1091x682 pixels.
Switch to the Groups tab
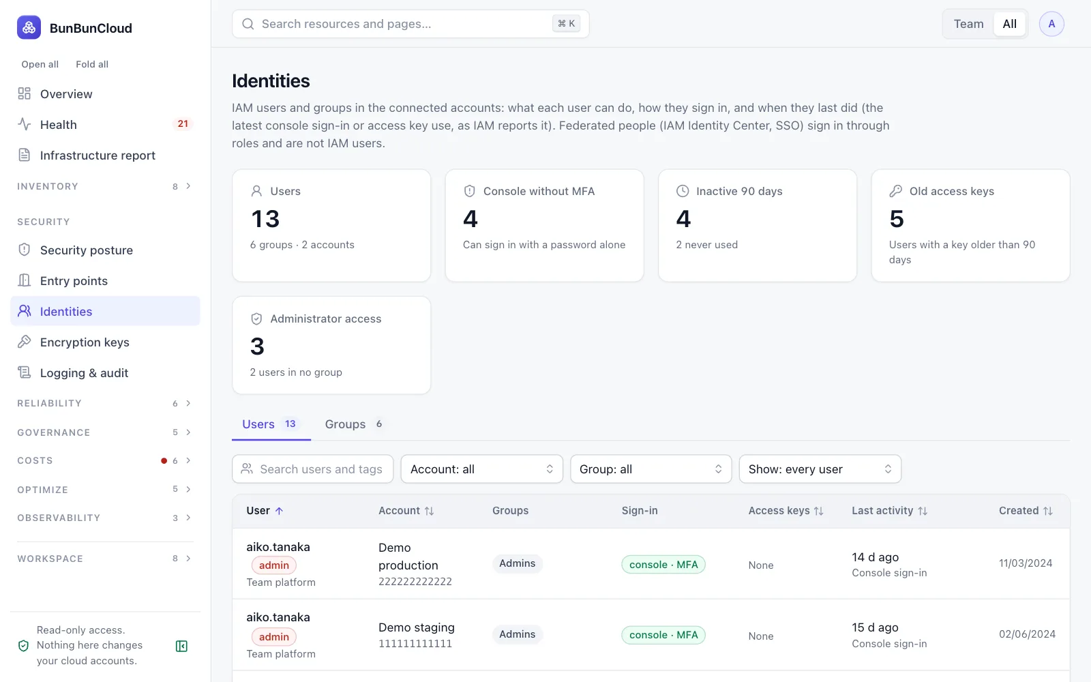(355, 424)
